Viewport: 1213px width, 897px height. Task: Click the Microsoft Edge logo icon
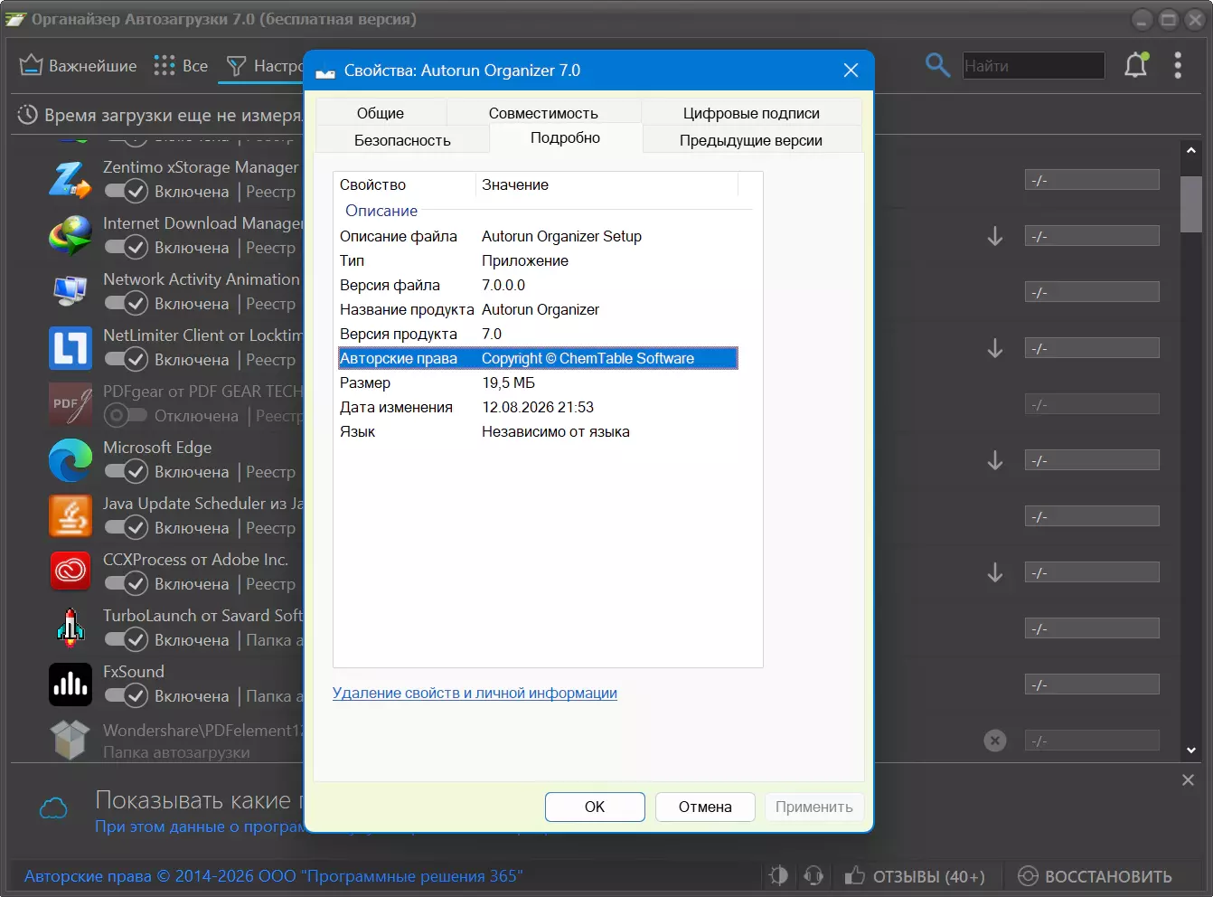click(70, 460)
